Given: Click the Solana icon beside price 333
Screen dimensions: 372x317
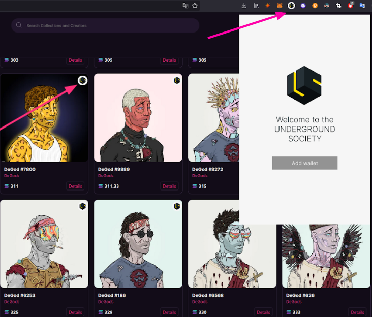Looking at the screenshot, I should [289, 312].
